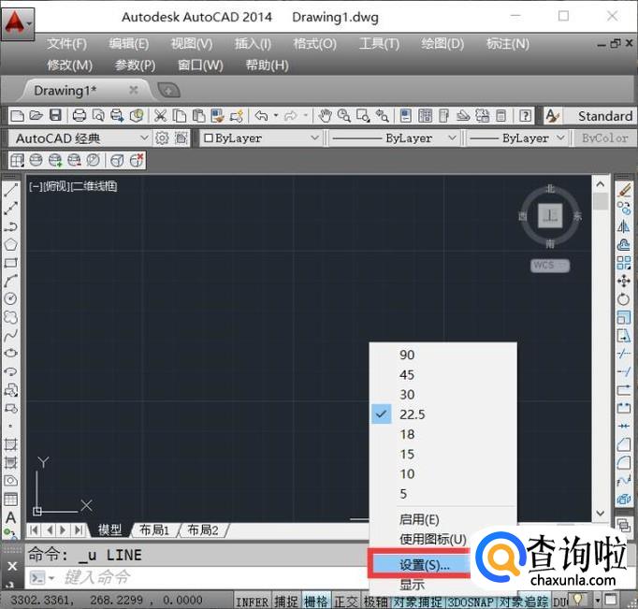Expand the AutoCAD 经典 workspace dropdown
The width and height of the screenshot is (638, 609).
pyautogui.click(x=79, y=138)
